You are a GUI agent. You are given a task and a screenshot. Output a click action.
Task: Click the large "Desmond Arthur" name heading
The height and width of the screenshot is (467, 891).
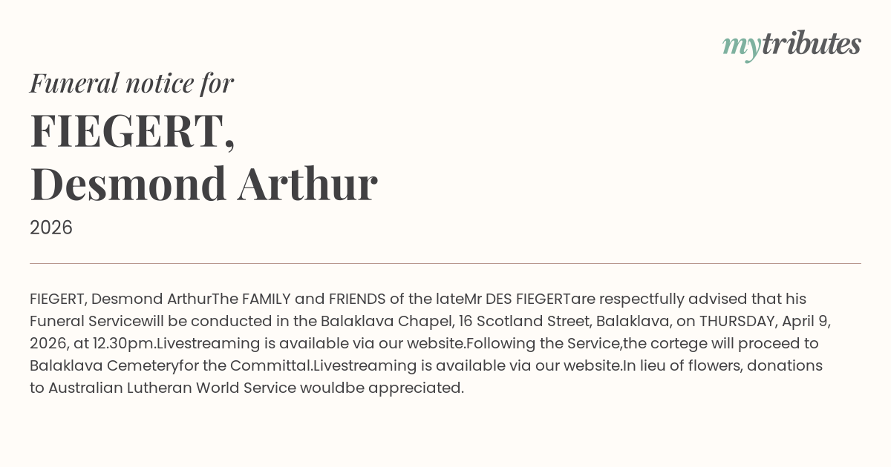pyautogui.click(x=203, y=184)
